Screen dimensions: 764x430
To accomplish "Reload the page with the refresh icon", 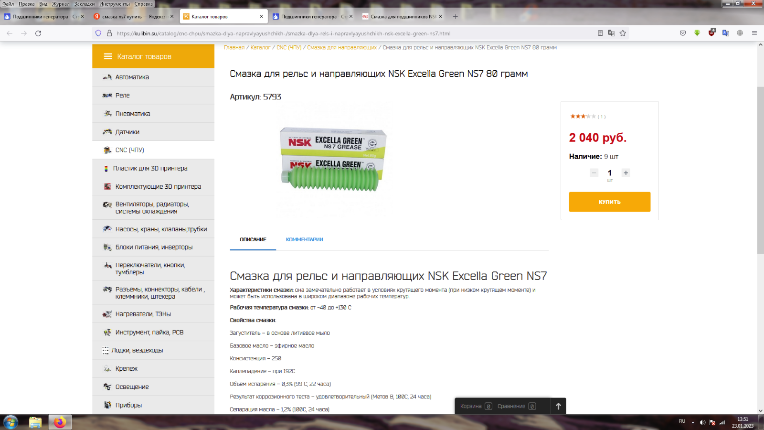I will [38, 33].
